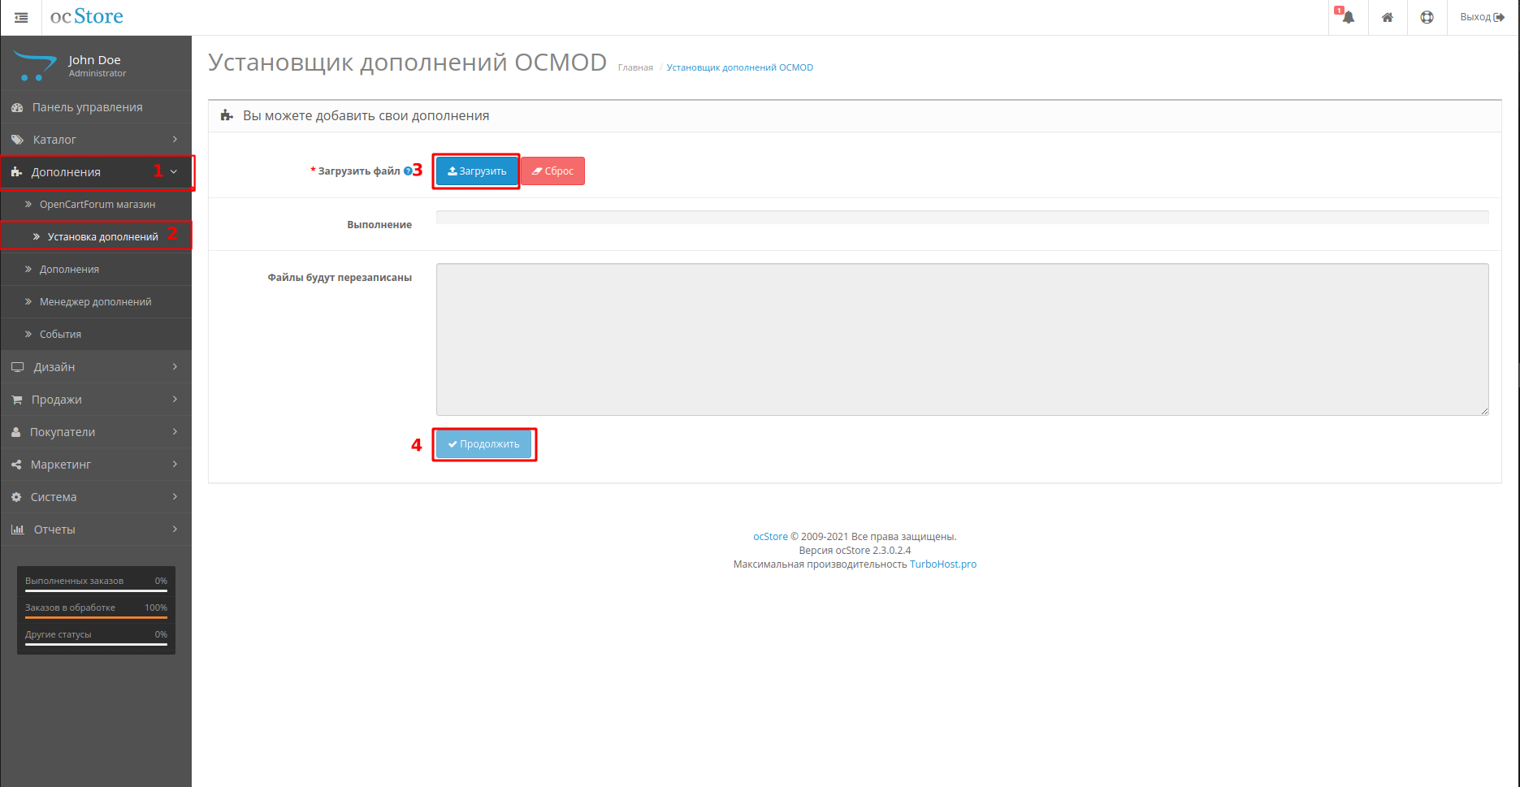Open the notifications bell icon
Viewport: 1520px width, 787px height.
pyautogui.click(x=1348, y=17)
